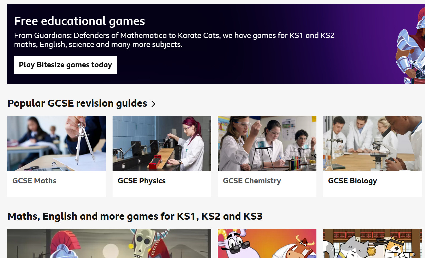The height and width of the screenshot is (258, 425).
Task: Click the Free educational games banner heading
Action: [80, 21]
